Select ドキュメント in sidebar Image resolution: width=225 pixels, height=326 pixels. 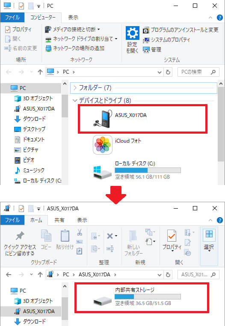tap(30, 139)
